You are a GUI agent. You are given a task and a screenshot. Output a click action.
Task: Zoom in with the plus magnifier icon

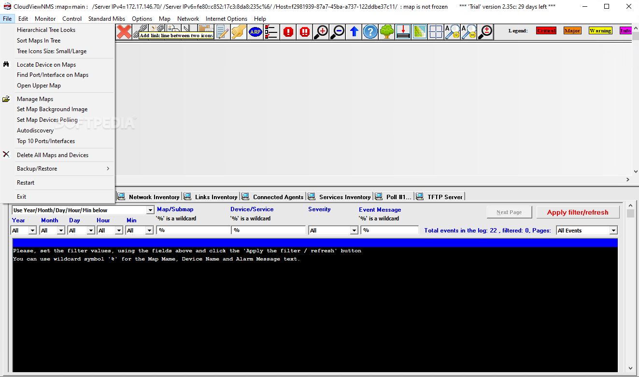[321, 32]
